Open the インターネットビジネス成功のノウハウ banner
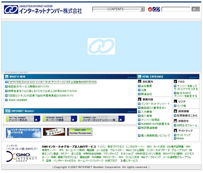The height and width of the screenshot is (173, 203). (x=23, y=133)
